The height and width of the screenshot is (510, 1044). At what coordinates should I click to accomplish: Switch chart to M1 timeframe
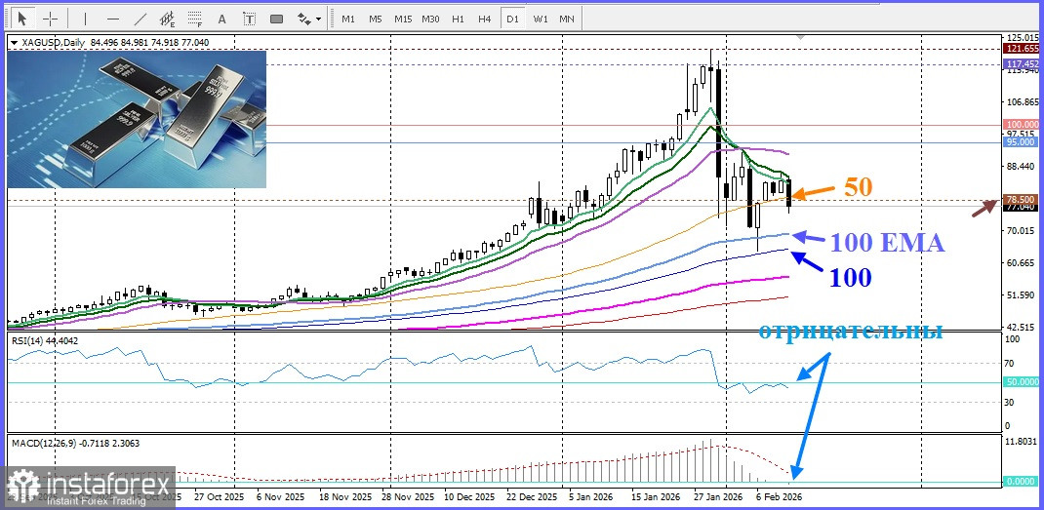[x=348, y=19]
